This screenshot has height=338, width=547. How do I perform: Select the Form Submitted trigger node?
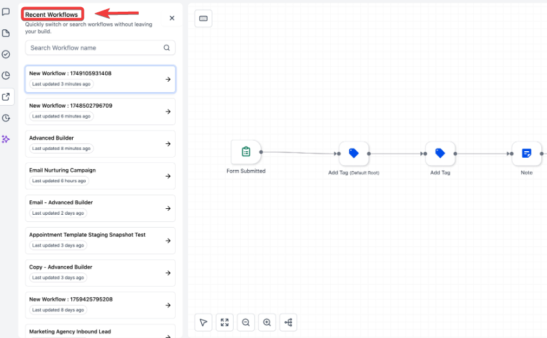(246, 152)
